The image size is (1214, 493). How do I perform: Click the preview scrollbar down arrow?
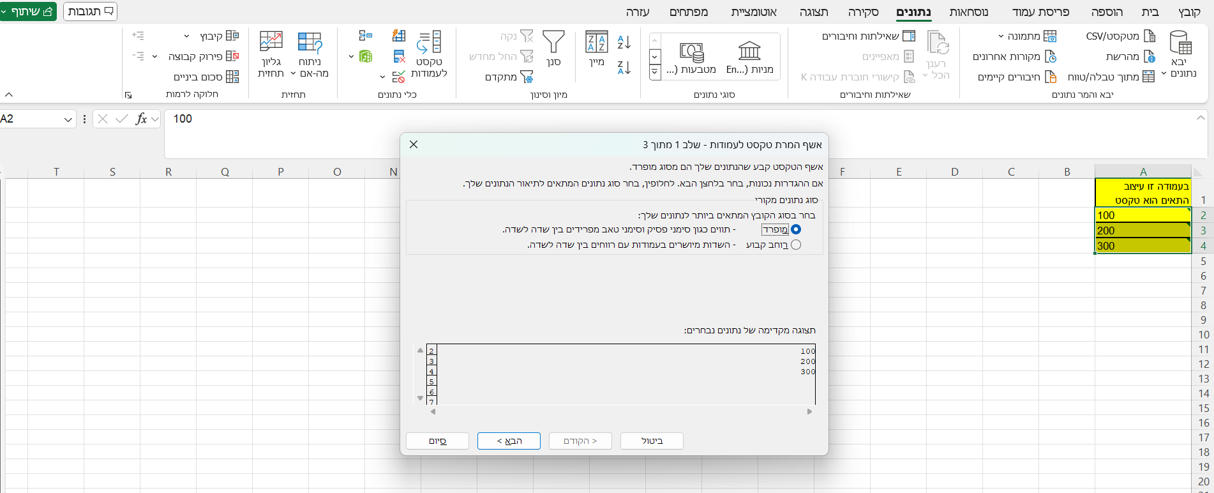[x=420, y=398]
